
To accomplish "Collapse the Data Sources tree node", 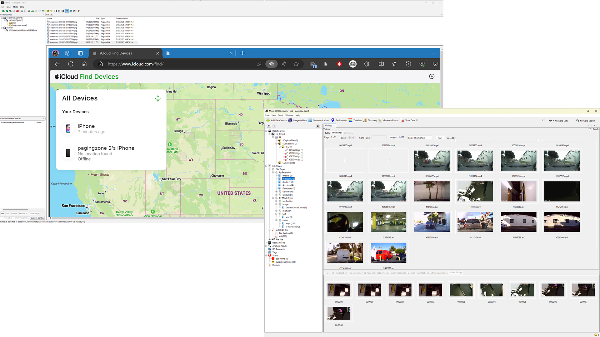I will [x=266, y=131].
